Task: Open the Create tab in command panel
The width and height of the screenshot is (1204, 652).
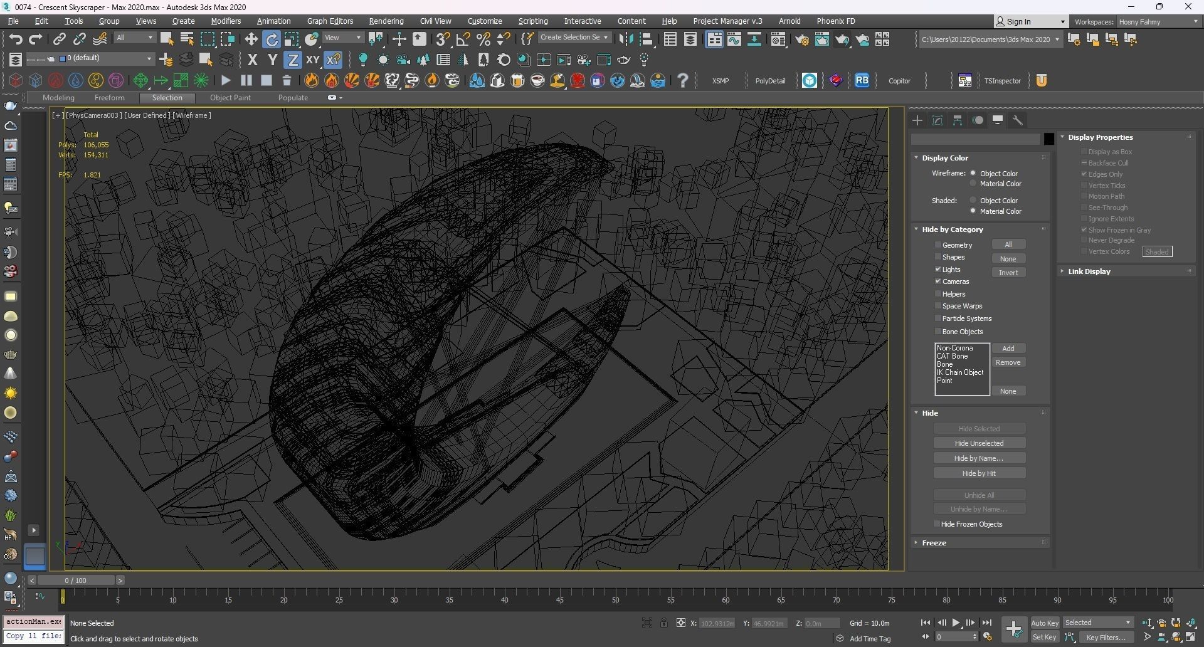Action: pos(917,120)
